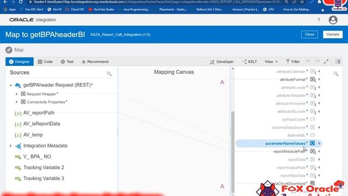Search the Target tree
Screen dimensions: 348x196
click(336, 74)
